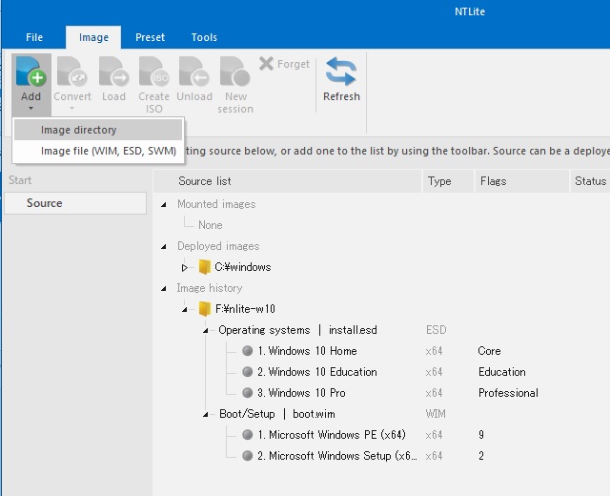The height and width of the screenshot is (496, 610).
Task: Click the ESD type text
Action: pos(437,330)
